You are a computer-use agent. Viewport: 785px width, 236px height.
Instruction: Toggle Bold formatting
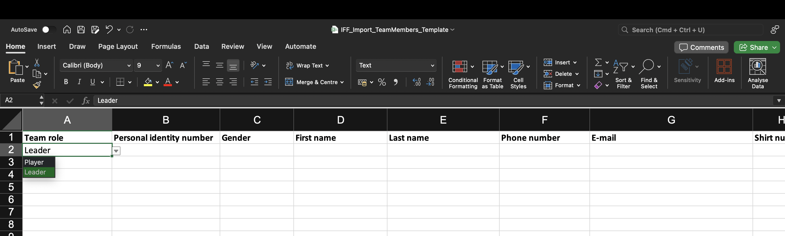[x=66, y=82]
